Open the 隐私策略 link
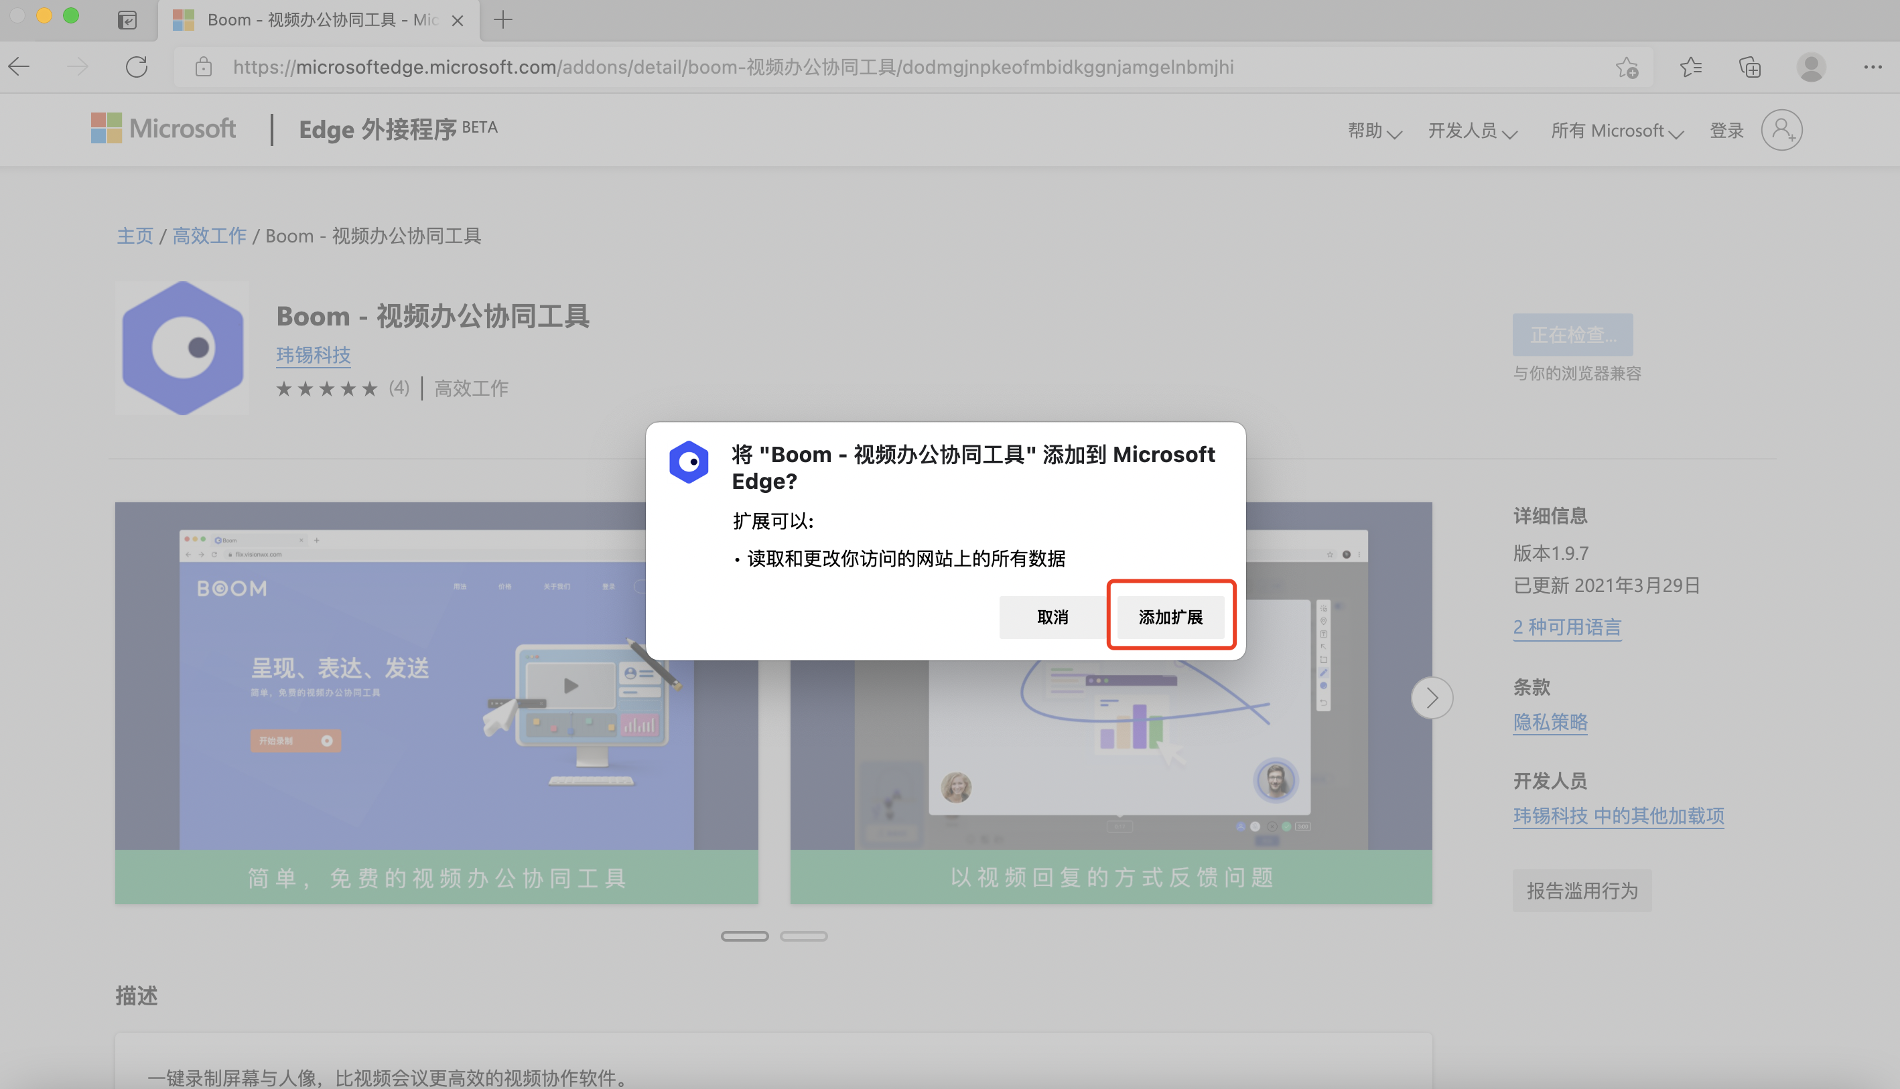1900x1089 pixels. click(x=1550, y=723)
